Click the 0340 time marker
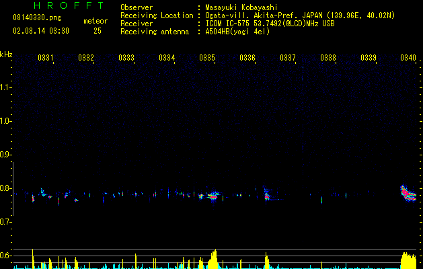The height and width of the screenshot is (269, 423). point(408,57)
